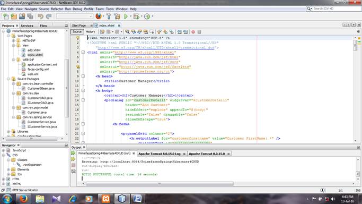Collapse the WEB-INF folder node
The height and width of the screenshot is (204, 362).
click(13, 59)
